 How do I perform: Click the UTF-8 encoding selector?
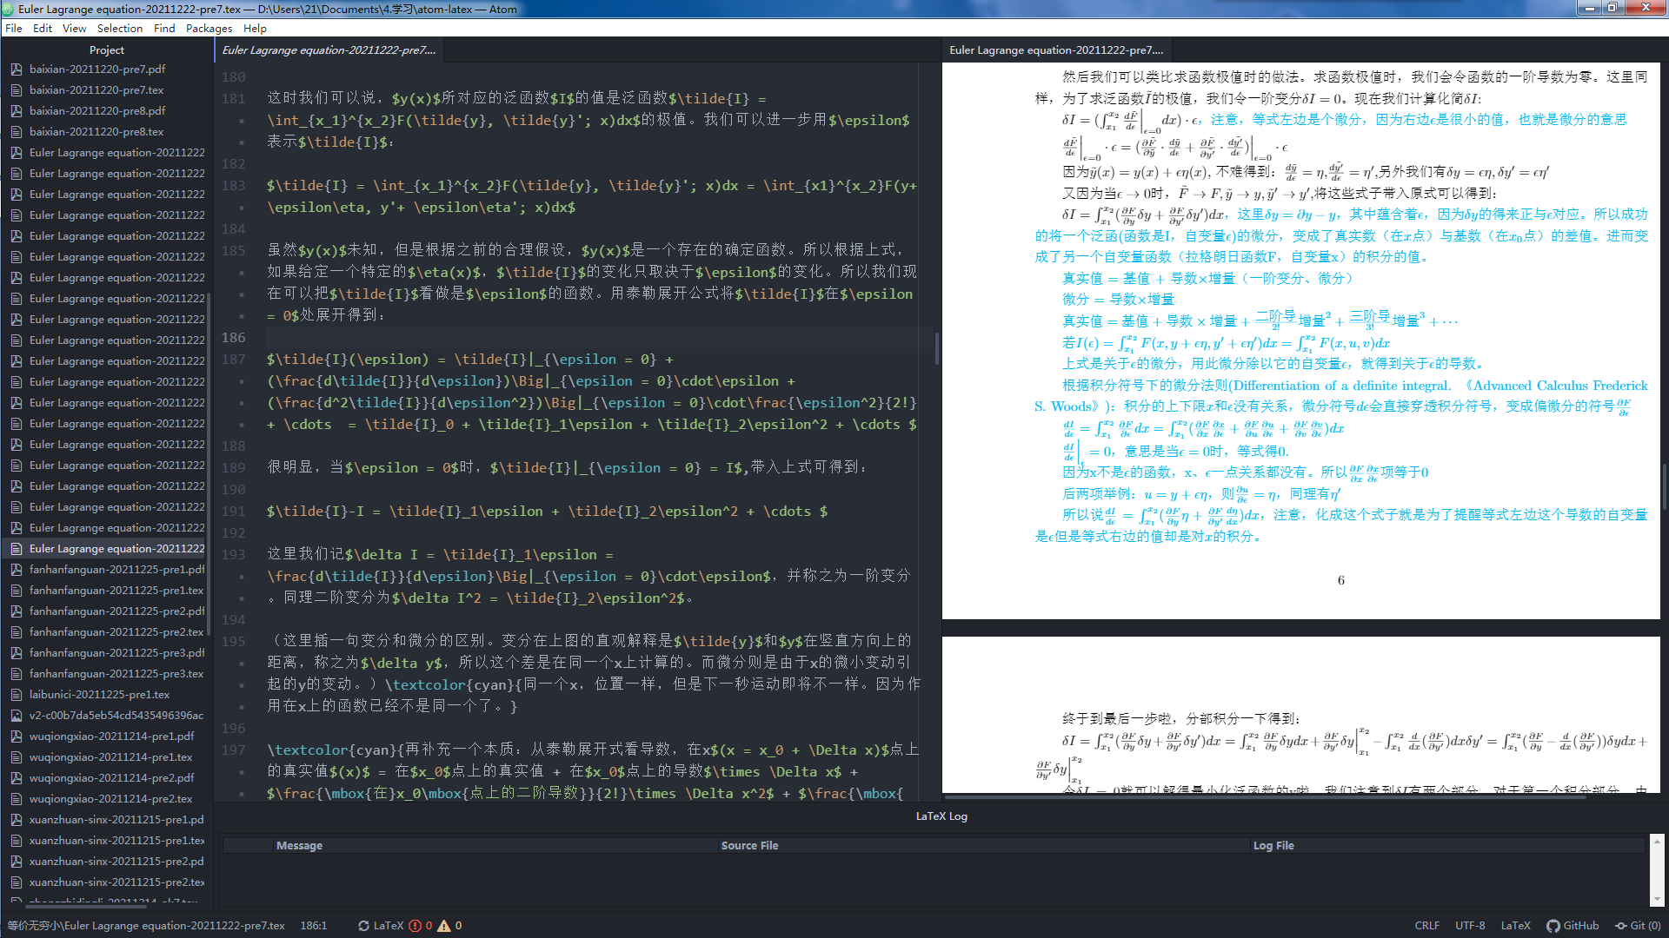pos(1470,926)
